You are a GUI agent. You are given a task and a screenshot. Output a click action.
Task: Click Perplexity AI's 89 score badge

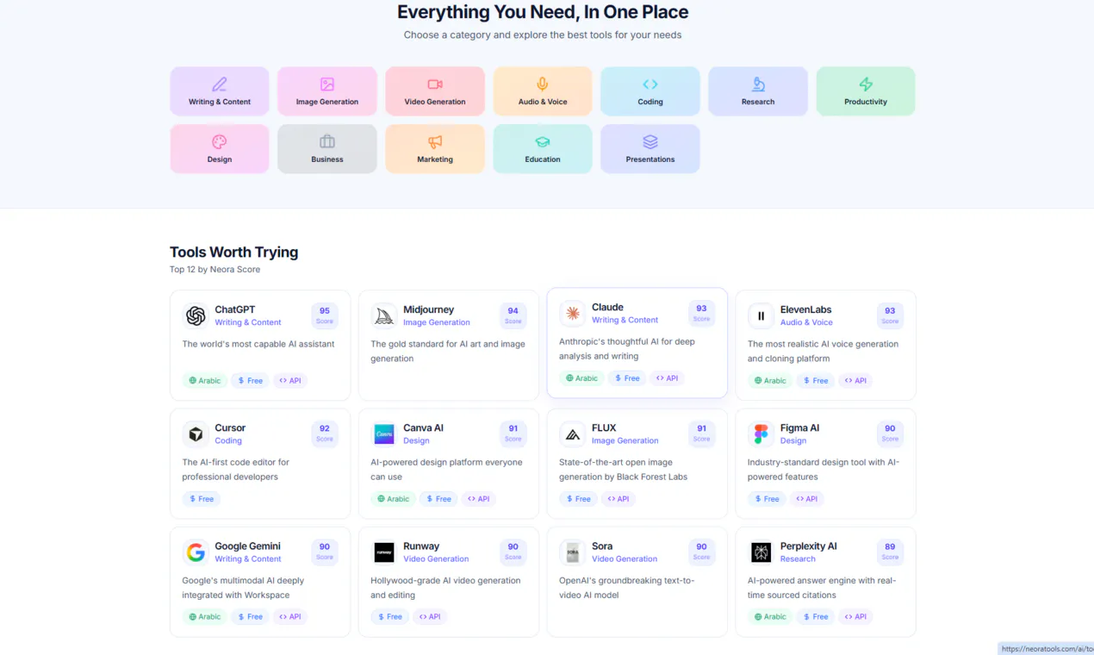[x=890, y=552]
